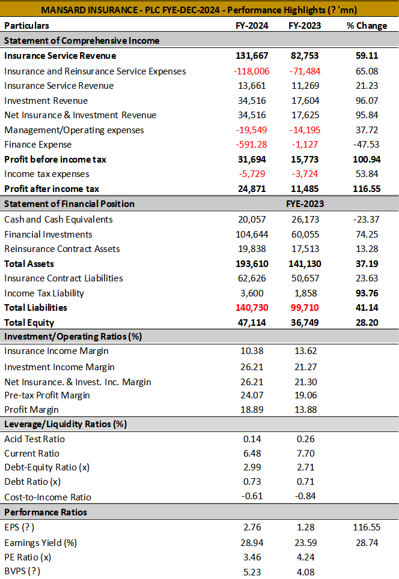Select the 104,644 cell
The height and width of the screenshot is (579, 399).
(252, 235)
